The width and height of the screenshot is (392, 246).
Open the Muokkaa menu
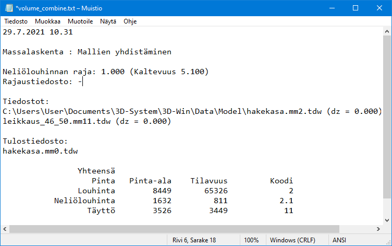point(47,21)
